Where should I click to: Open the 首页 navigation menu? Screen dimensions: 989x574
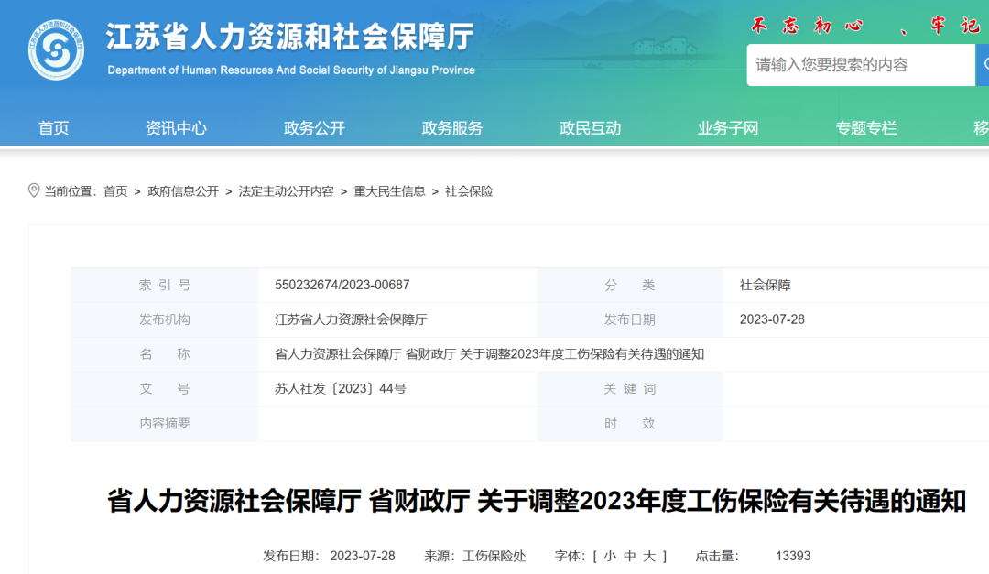pyautogui.click(x=52, y=128)
